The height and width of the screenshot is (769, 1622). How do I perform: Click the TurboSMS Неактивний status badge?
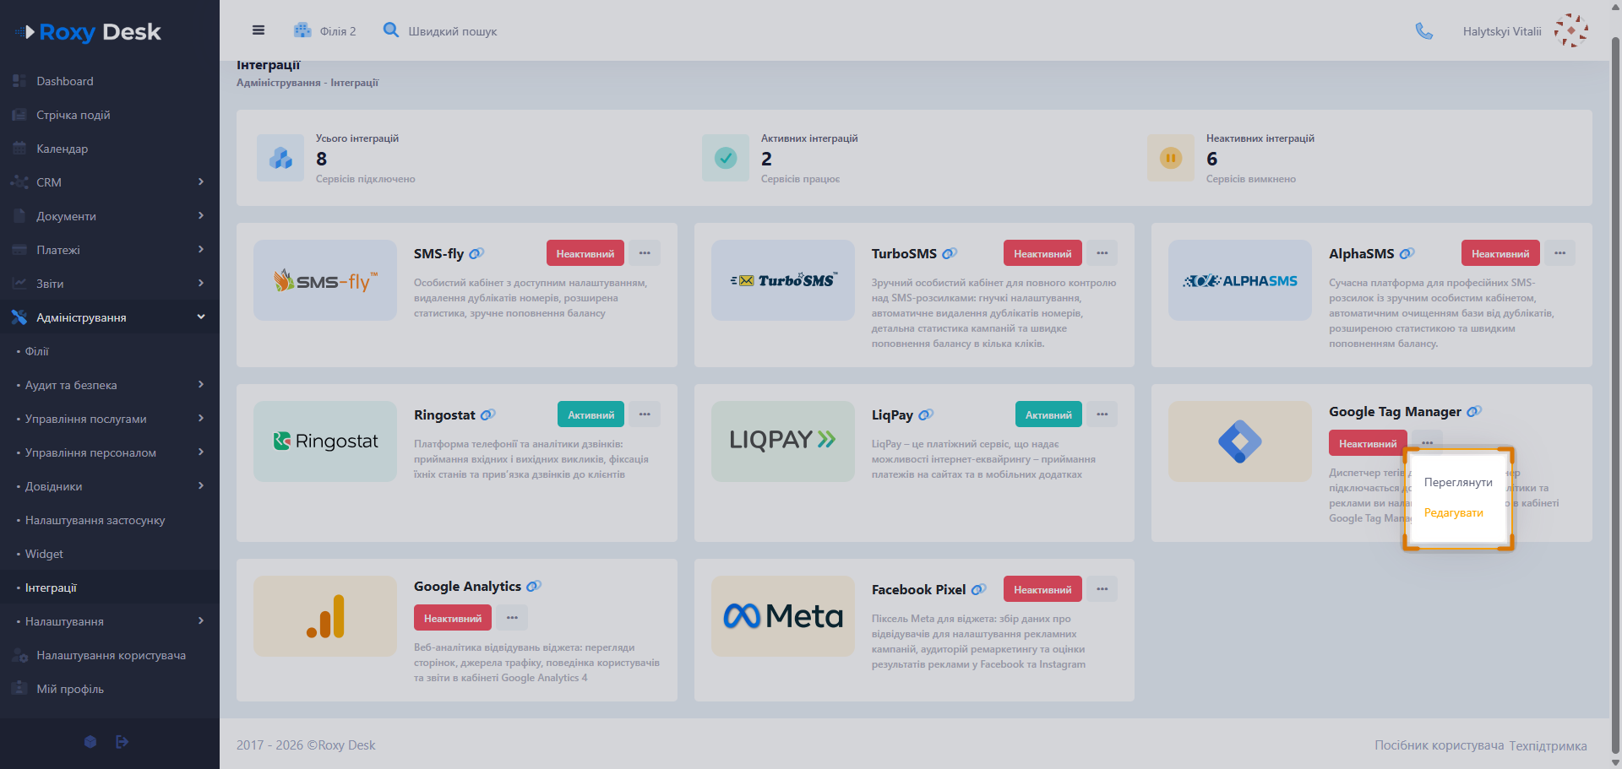(x=1042, y=253)
